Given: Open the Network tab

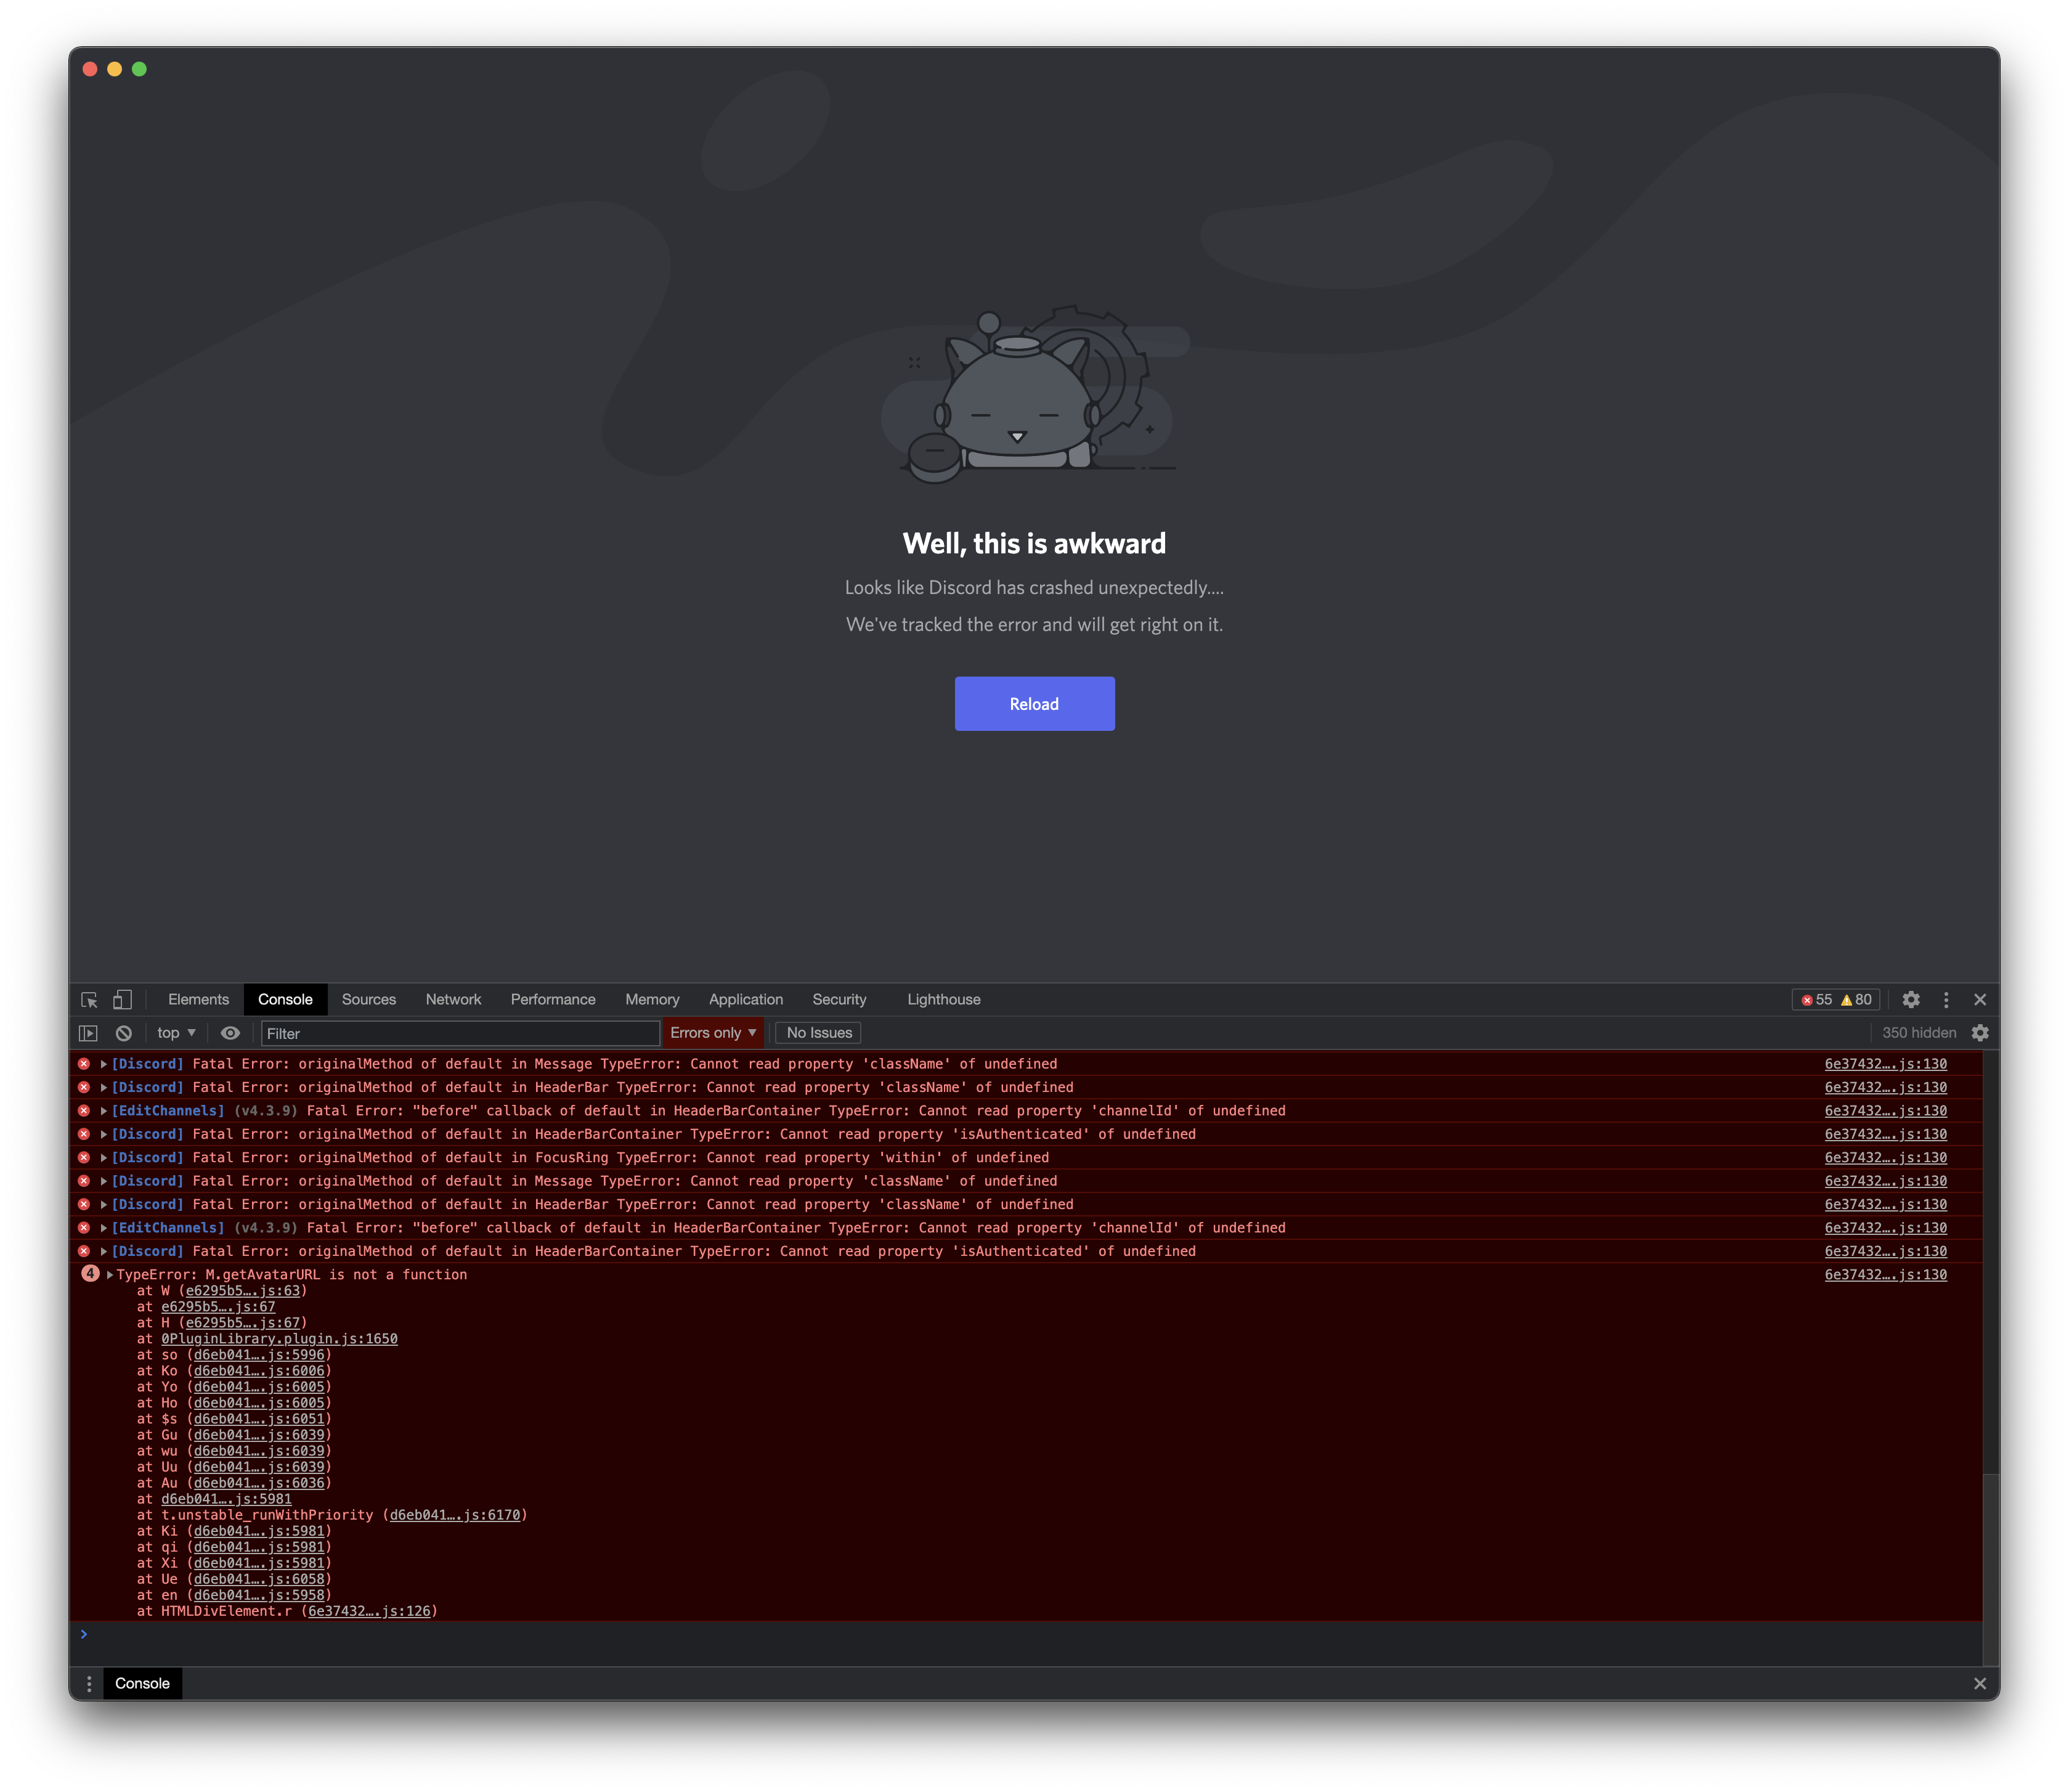Looking at the screenshot, I should tap(453, 999).
